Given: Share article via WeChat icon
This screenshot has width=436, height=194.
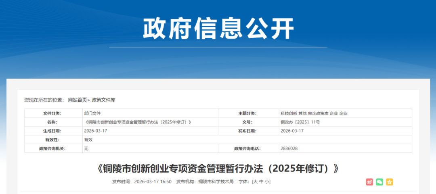Looking at the screenshot, I should pyautogui.click(x=379, y=182).
